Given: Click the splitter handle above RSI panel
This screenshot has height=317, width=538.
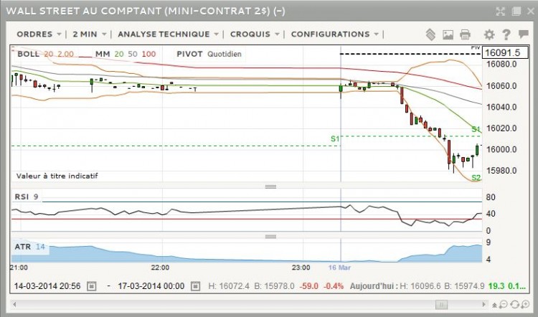Looking at the screenshot, I should (x=270, y=186).
